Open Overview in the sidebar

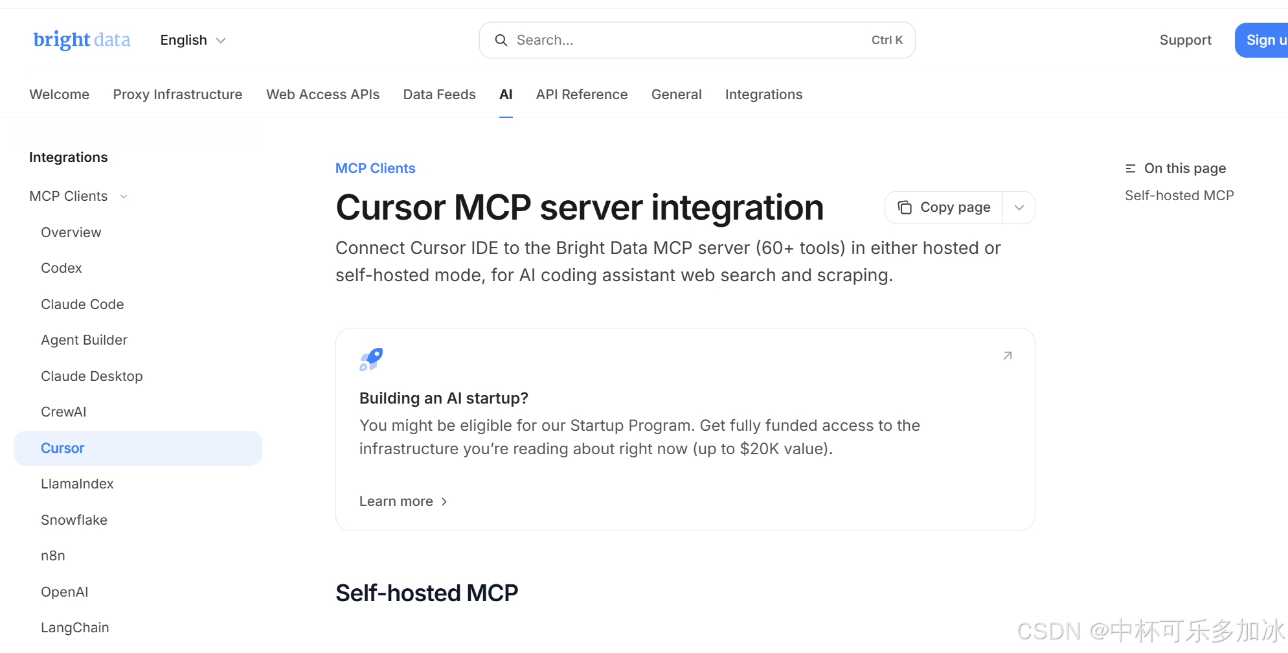point(71,233)
